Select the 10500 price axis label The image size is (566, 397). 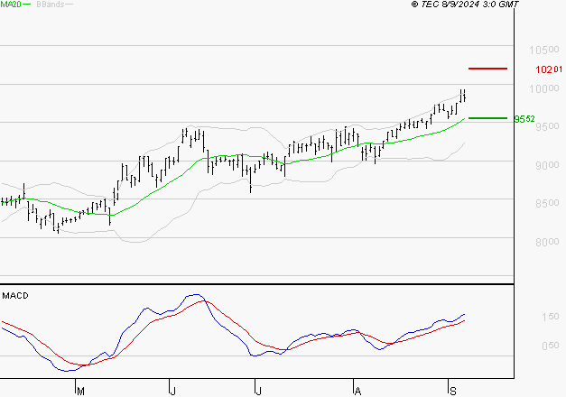pos(544,50)
